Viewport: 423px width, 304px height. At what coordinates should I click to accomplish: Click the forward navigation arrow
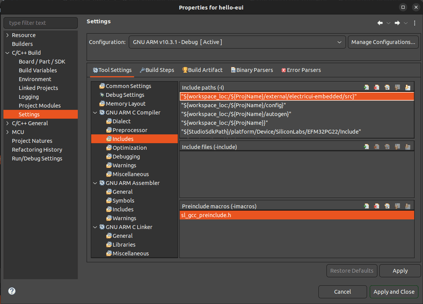point(396,22)
